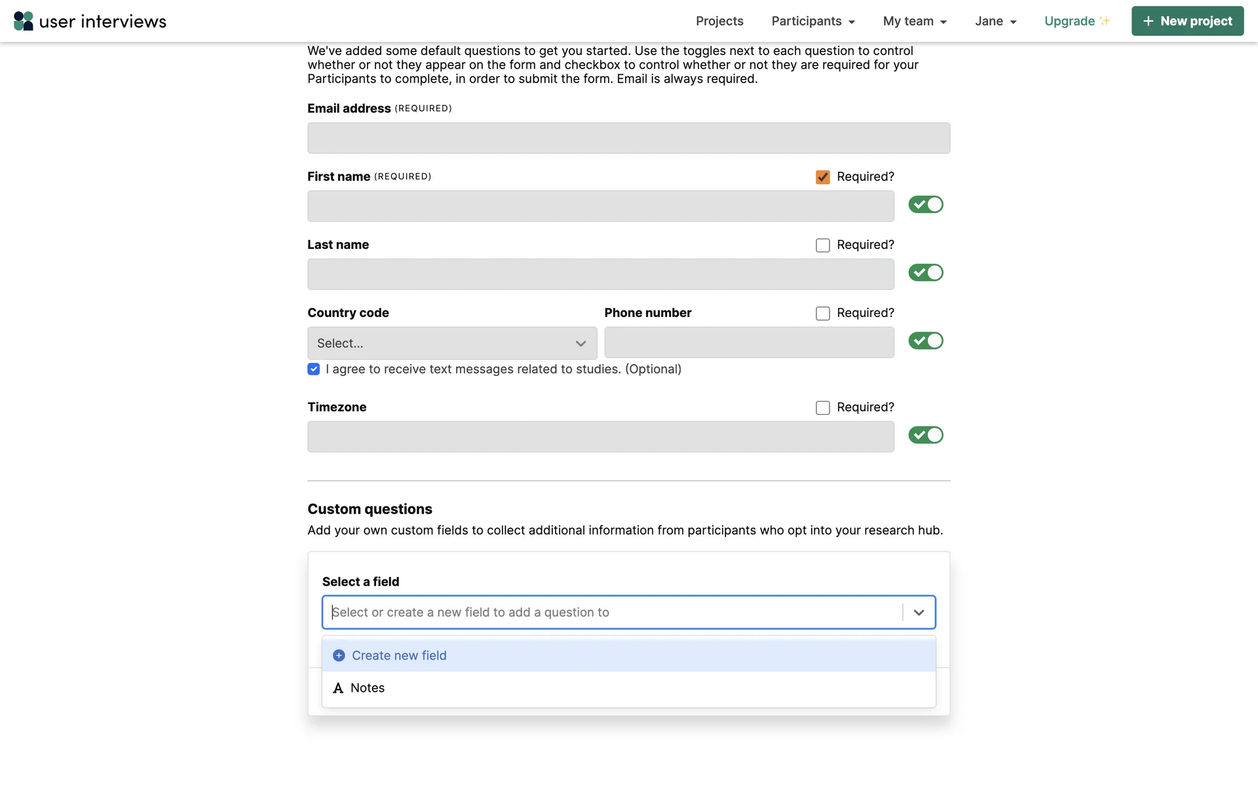
Task: Go to the Projects page
Action: click(x=719, y=21)
